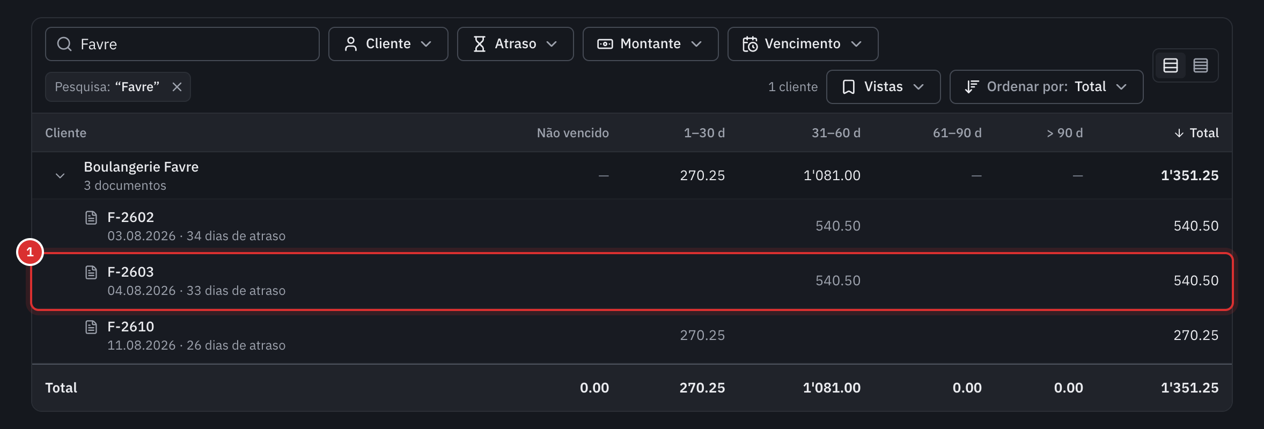Switch to comfortable row density view
The height and width of the screenshot is (429, 1264).
[x=1171, y=65]
